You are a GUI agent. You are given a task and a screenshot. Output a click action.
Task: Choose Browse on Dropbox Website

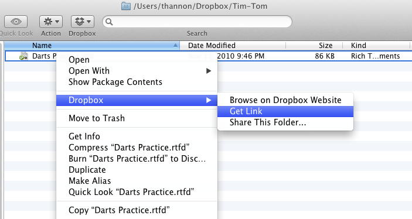(x=285, y=100)
